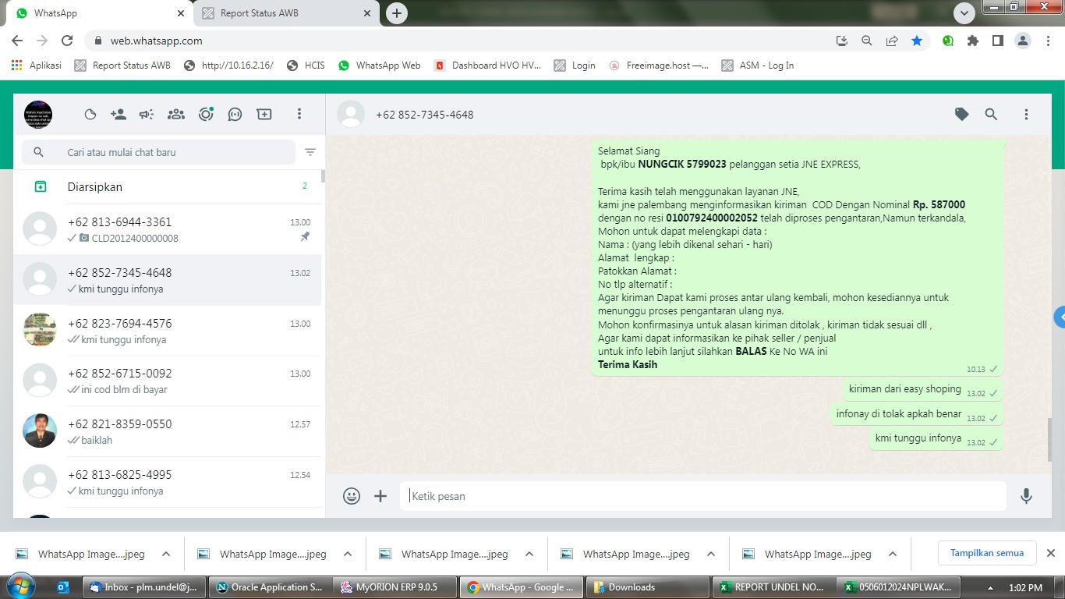
Task: Open the Windows Start menu
Action: coord(21,587)
